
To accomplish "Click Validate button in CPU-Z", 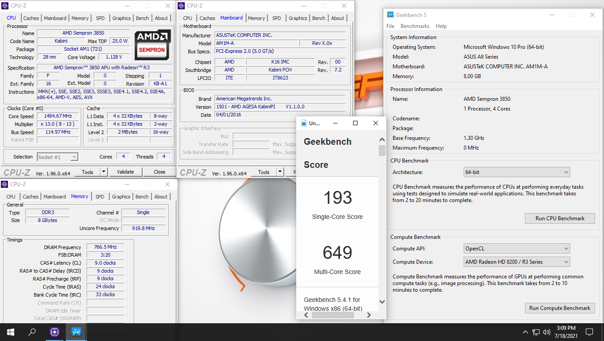I will (x=125, y=172).
